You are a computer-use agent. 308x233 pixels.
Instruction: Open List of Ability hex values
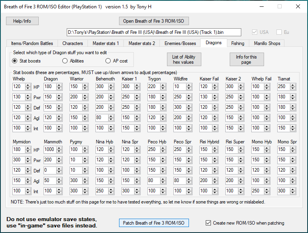pyautogui.click(x=184, y=59)
